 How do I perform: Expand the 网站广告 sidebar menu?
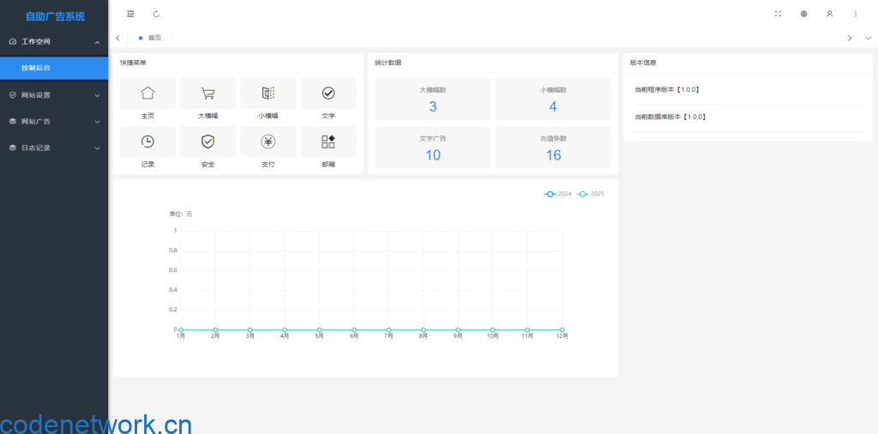point(54,122)
